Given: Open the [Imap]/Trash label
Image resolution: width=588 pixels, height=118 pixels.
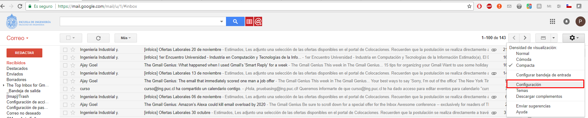Looking at the screenshot, I should click(18, 96).
